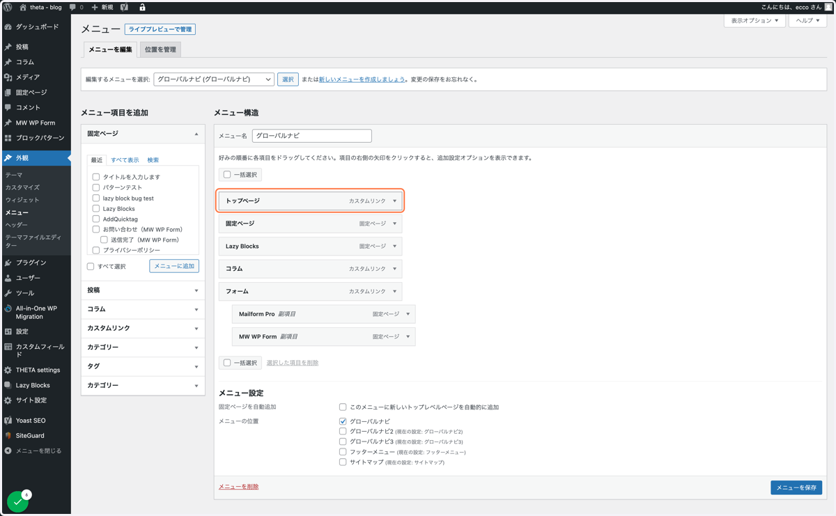
Task: Open 表示オプション screen options dropdown
Action: 754,21
